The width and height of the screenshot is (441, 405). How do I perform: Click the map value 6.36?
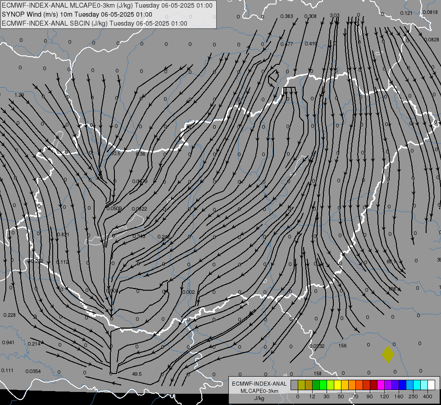coord(141,154)
